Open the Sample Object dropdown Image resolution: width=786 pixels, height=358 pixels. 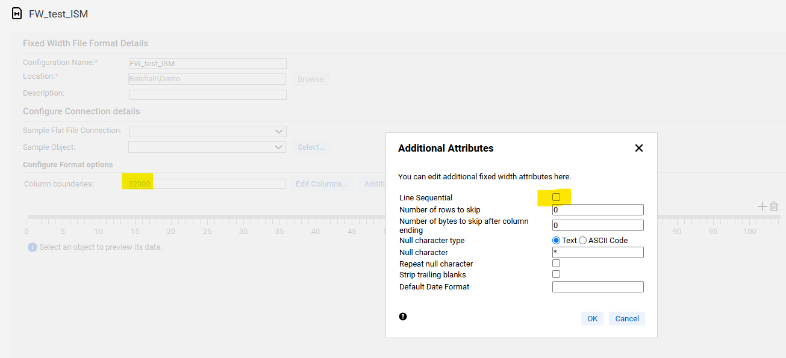click(x=208, y=147)
